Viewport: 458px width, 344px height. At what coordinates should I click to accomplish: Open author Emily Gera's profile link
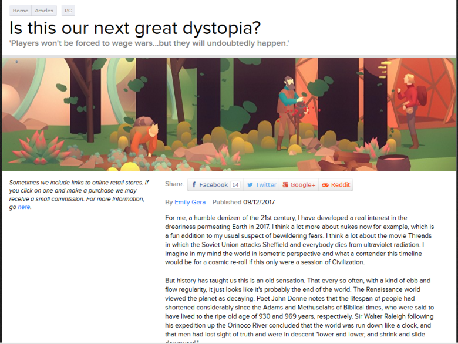(x=191, y=203)
